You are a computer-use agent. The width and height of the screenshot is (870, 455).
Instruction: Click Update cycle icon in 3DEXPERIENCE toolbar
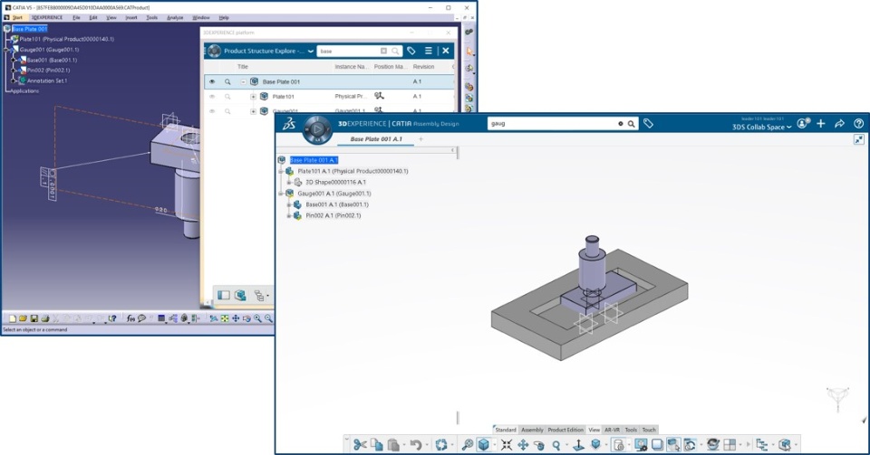coord(441,444)
